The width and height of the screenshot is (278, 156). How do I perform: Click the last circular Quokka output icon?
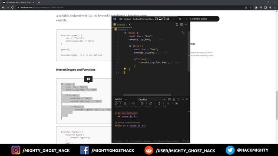coord(176,104)
